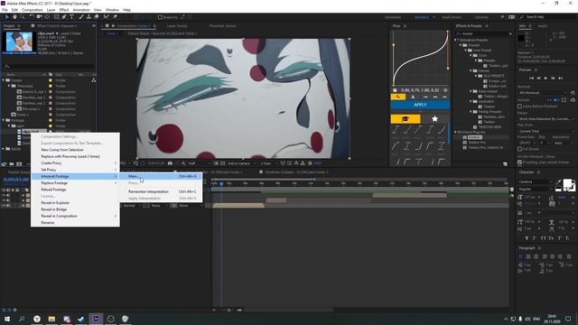Toggle Cache Before Playback checkbox
578x325 pixels.
point(520,107)
